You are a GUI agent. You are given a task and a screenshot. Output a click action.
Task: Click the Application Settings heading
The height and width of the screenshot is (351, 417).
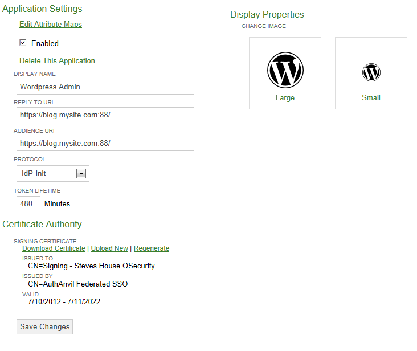pyautogui.click(x=42, y=9)
